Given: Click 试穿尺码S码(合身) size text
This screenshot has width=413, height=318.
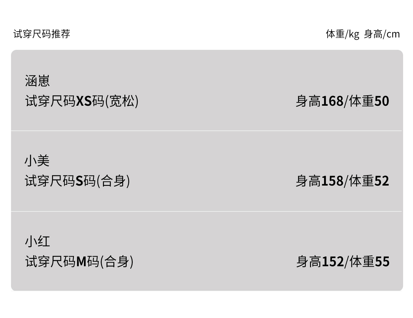Looking at the screenshot, I should point(77,181).
